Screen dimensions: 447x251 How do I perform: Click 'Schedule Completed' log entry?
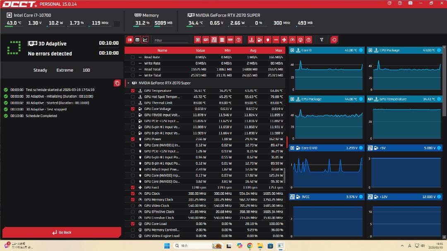pos(41,116)
